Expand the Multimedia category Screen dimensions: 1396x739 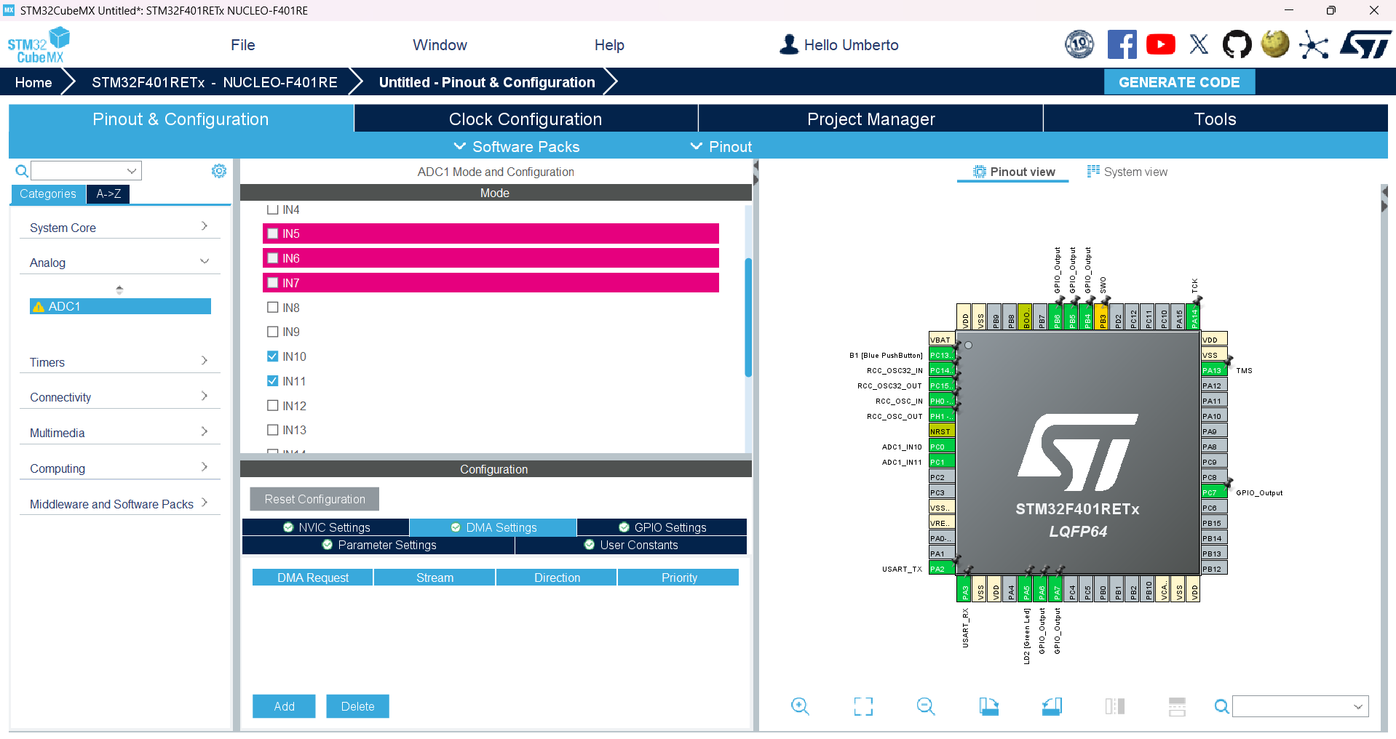[x=119, y=433]
